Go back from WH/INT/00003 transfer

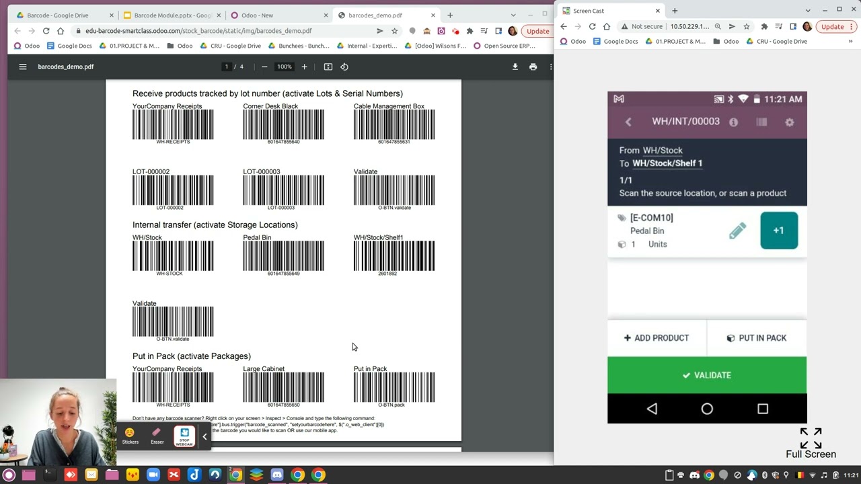628,122
